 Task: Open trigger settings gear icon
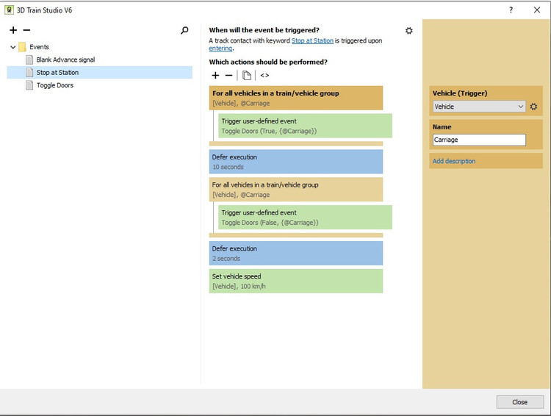[x=409, y=31]
